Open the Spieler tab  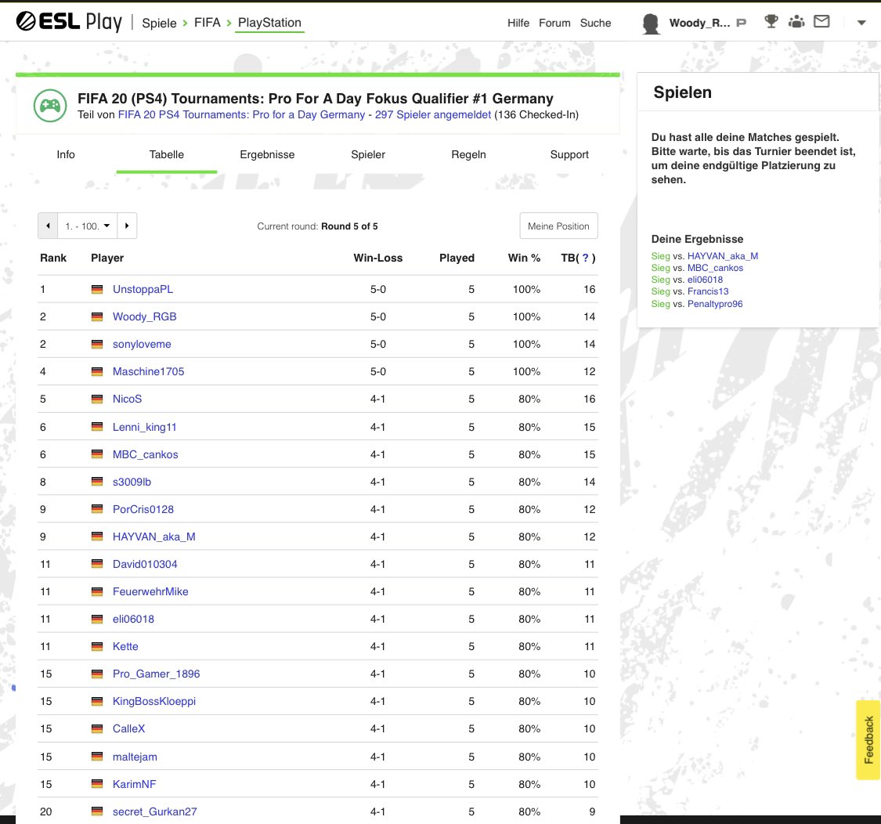[x=368, y=154]
